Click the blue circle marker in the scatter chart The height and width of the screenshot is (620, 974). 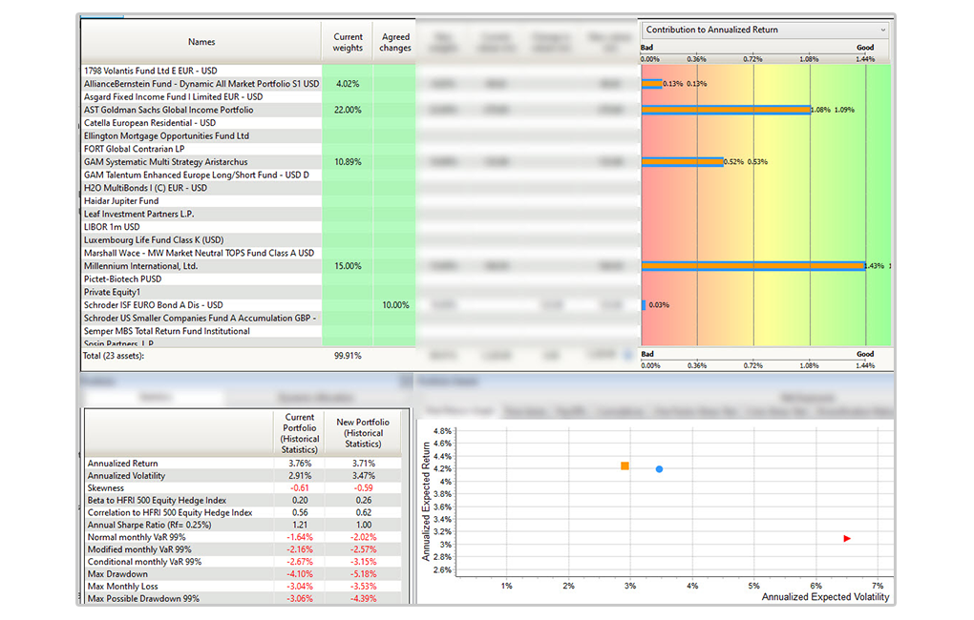point(659,469)
